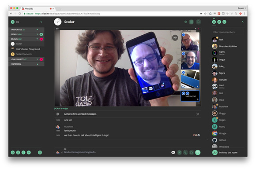Collapse the right member panel chevron
256x169 pixels.
[243, 22]
